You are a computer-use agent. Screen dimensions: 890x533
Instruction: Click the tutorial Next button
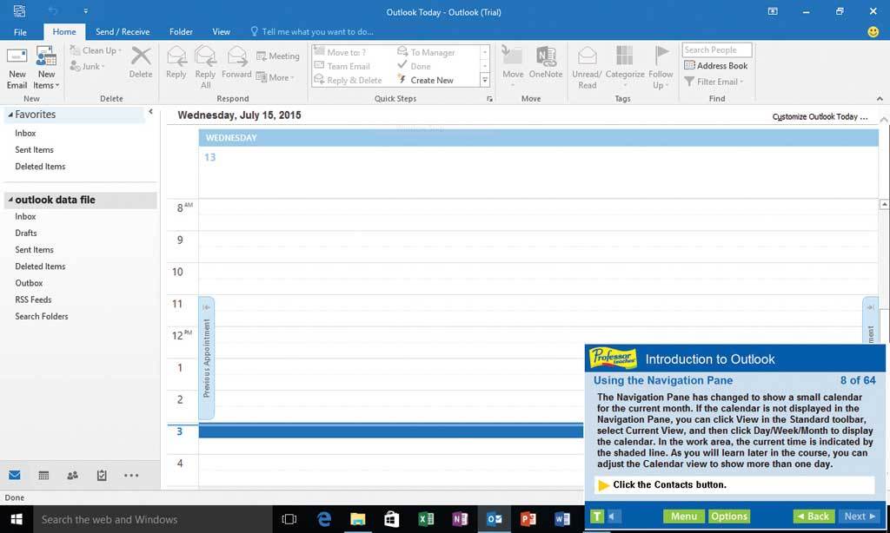[860, 517]
